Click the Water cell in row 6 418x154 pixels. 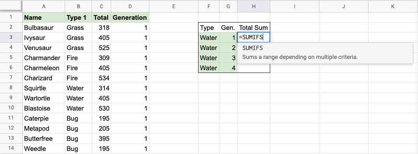click(x=209, y=68)
